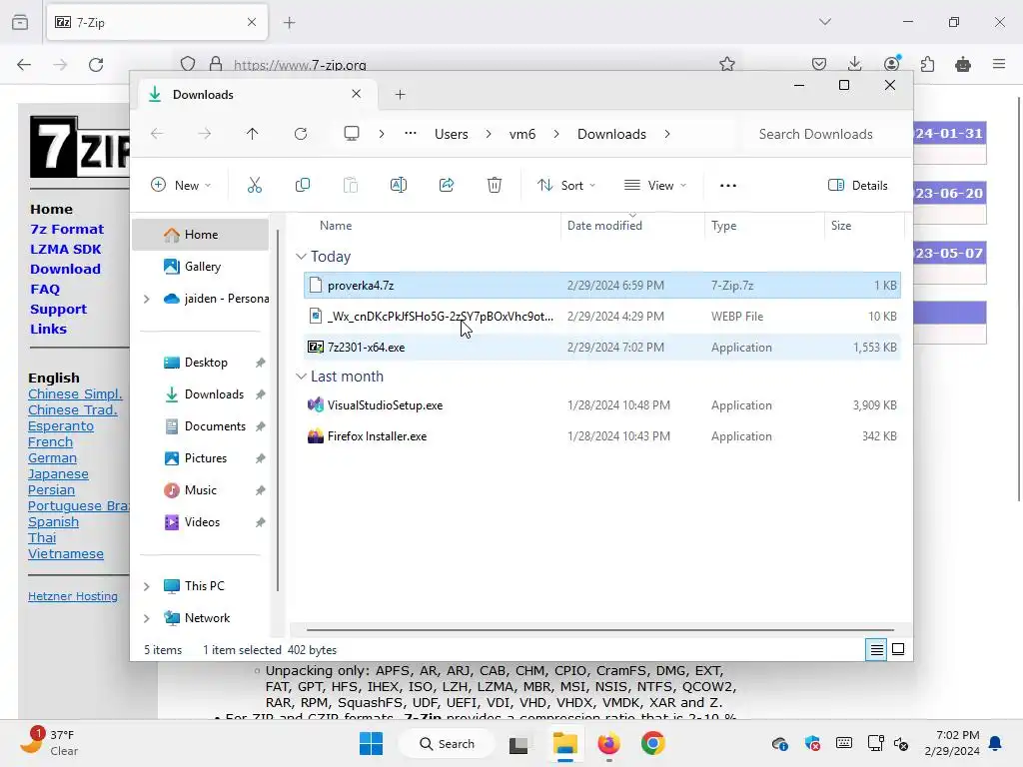Add a new Explorer tab
The height and width of the screenshot is (767, 1023).
400,95
